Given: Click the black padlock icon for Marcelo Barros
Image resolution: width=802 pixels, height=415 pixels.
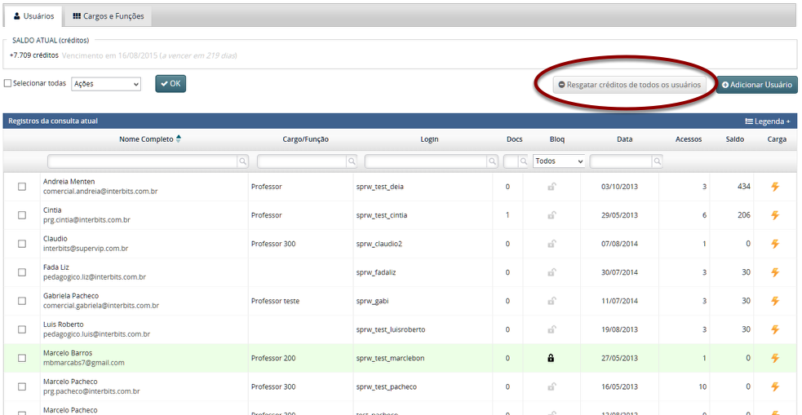Looking at the screenshot, I should click(x=551, y=358).
